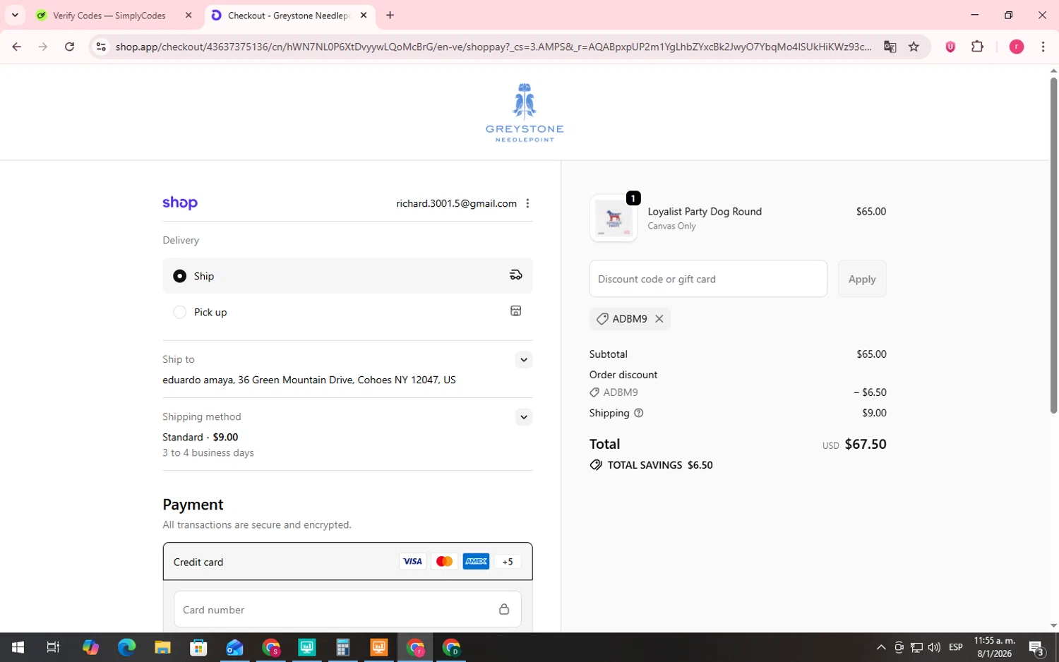Close the Verify Codes tab
Screen dimensions: 1059x662
click(x=189, y=16)
